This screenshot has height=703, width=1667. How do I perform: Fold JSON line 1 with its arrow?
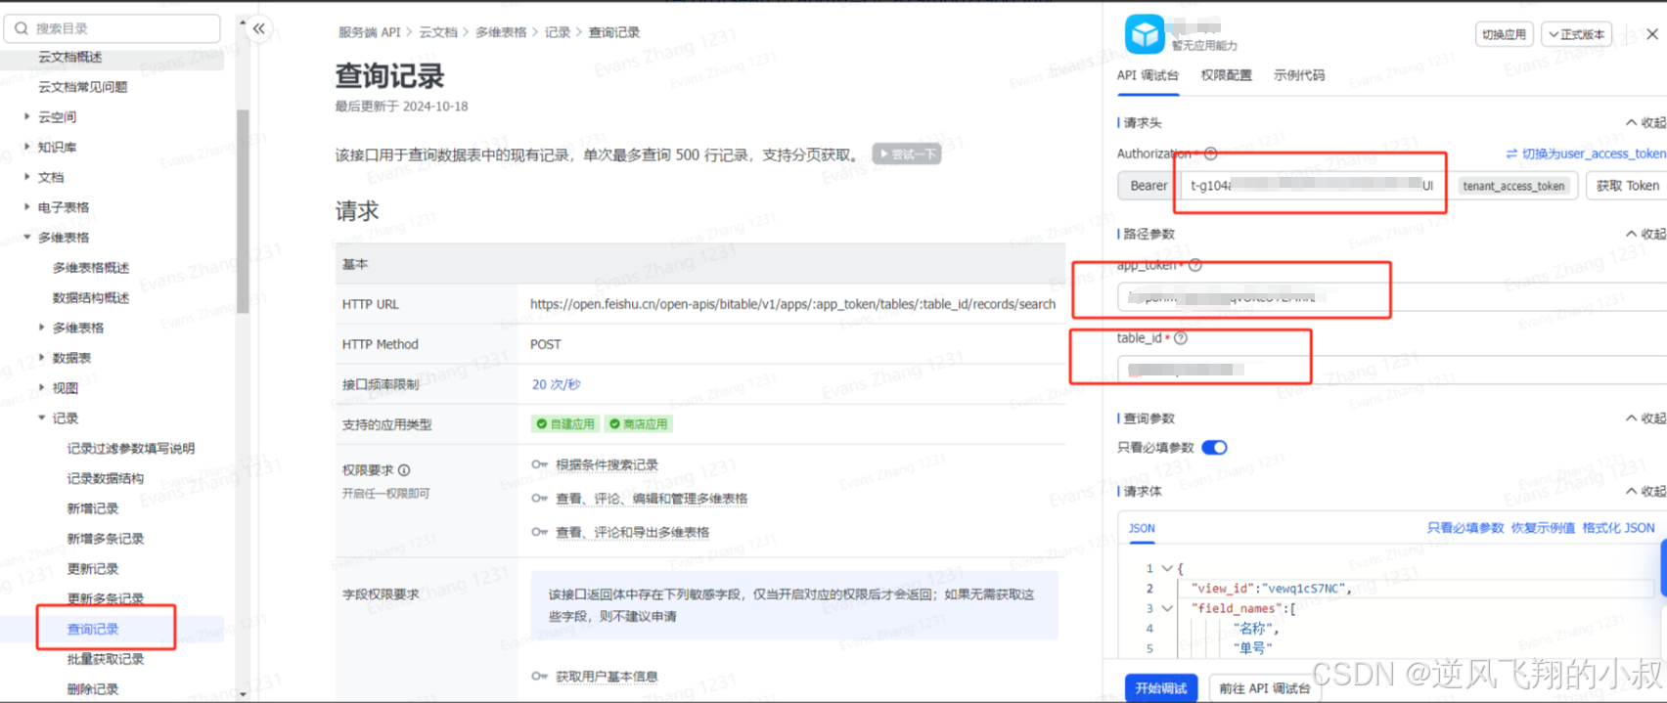coord(1167,568)
